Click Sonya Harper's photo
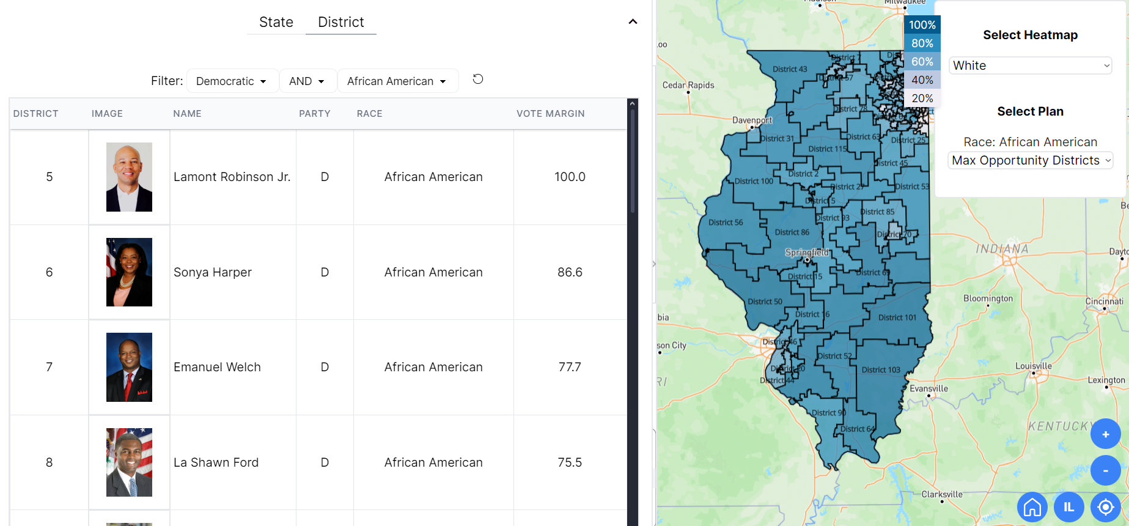The width and height of the screenshot is (1129, 526). 129,272
